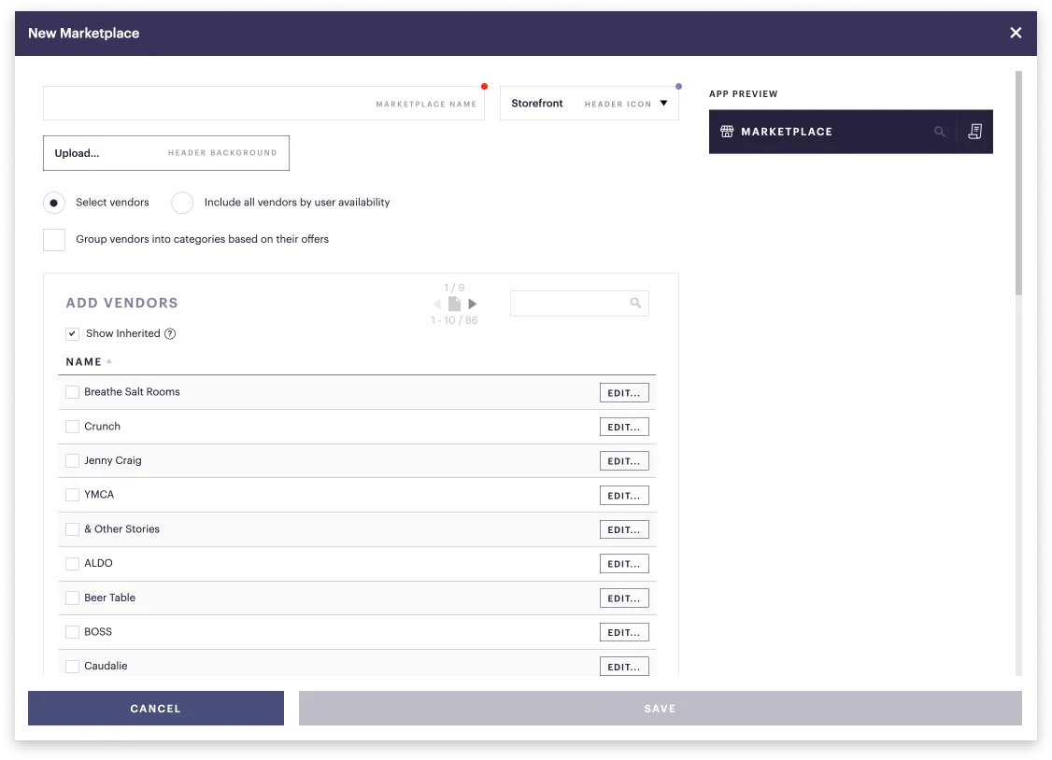Sort vendors by the NAME column
This screenshot has height=760, width=1052.
coord(89,362)
